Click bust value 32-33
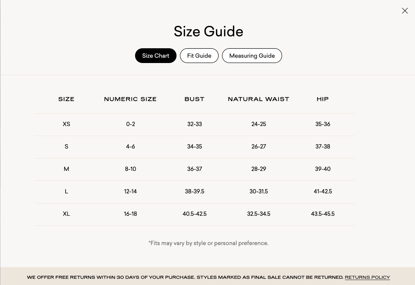415x285 pixels. click(x=195, y=124)
